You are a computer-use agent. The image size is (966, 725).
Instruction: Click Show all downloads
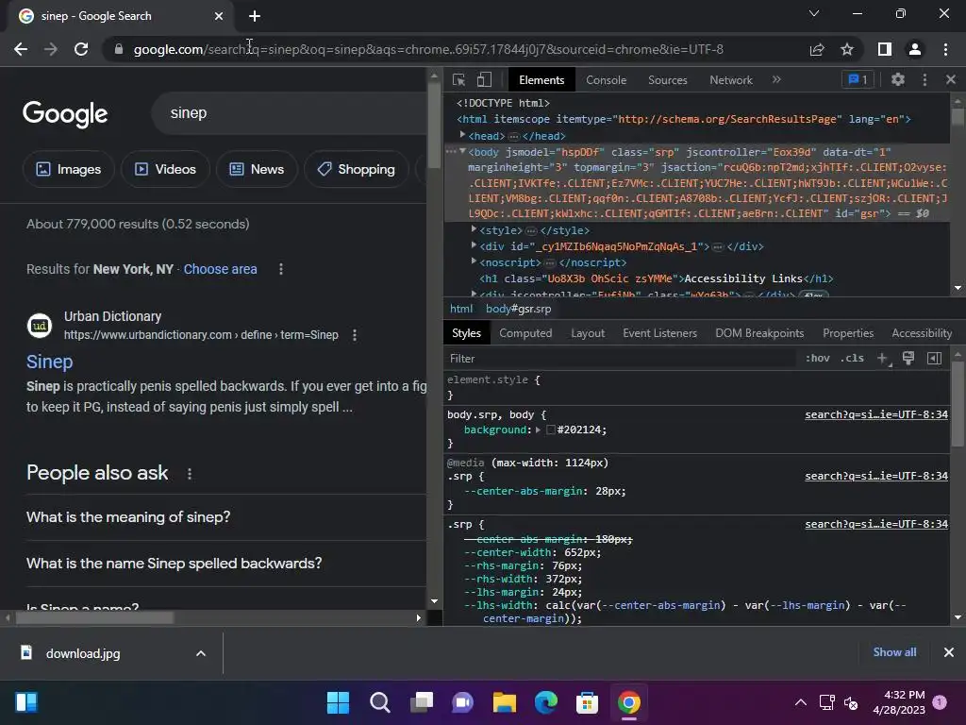pyautogui.click(x=894, y=652)
